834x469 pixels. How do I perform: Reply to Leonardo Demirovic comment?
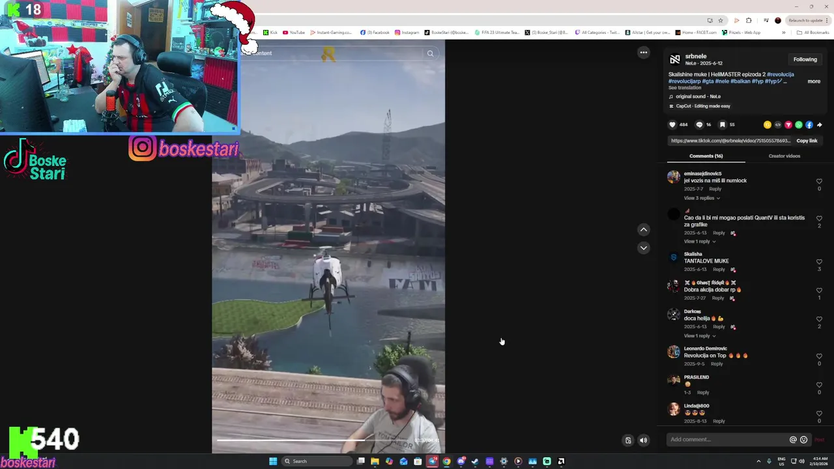(x=717, y=363)
